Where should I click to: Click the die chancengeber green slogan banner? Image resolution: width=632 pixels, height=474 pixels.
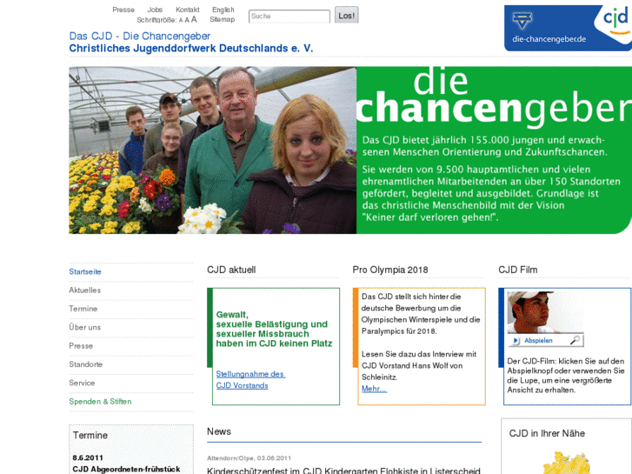(494, 150)
